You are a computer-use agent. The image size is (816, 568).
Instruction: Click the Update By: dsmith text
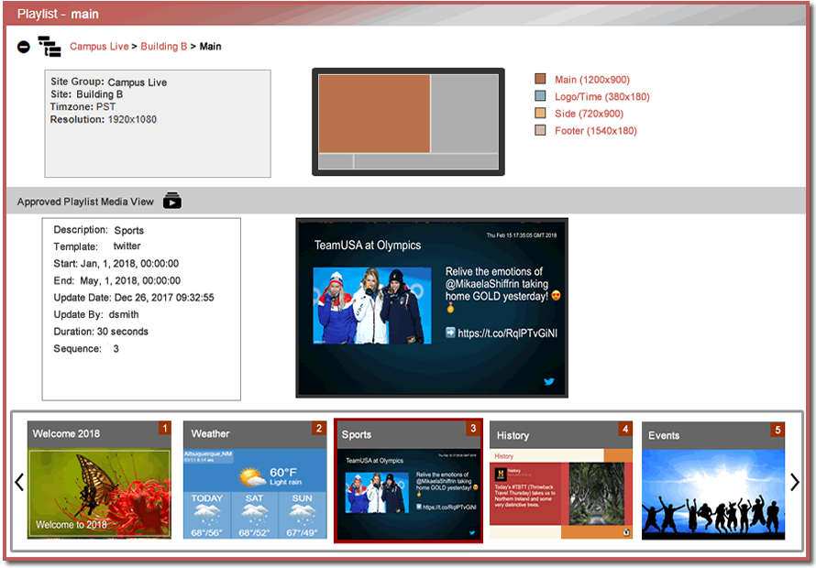(x=96, y=314)
